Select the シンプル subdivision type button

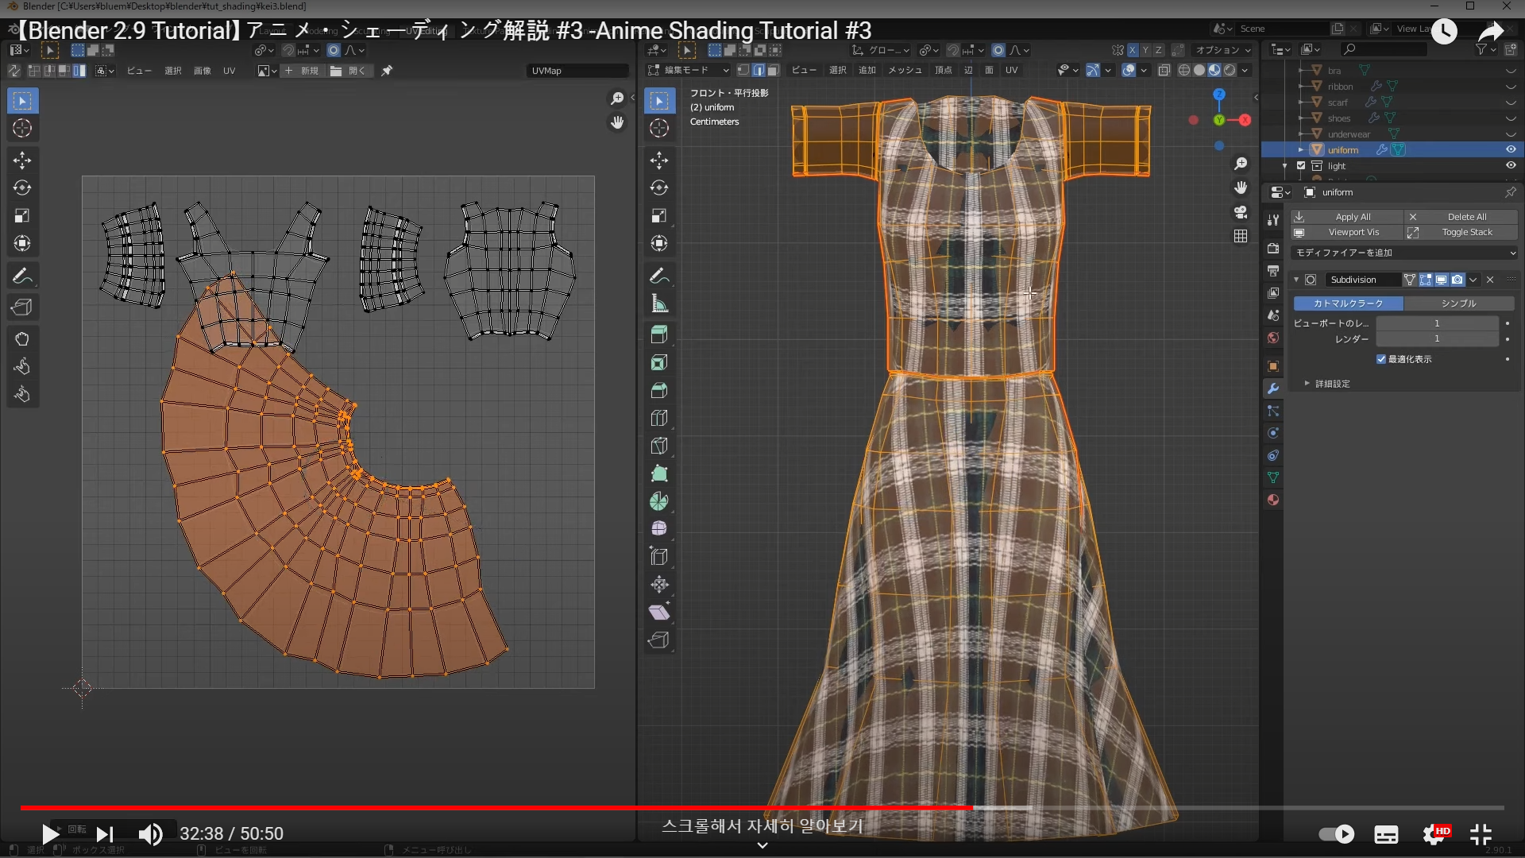tap(1458, 303)
